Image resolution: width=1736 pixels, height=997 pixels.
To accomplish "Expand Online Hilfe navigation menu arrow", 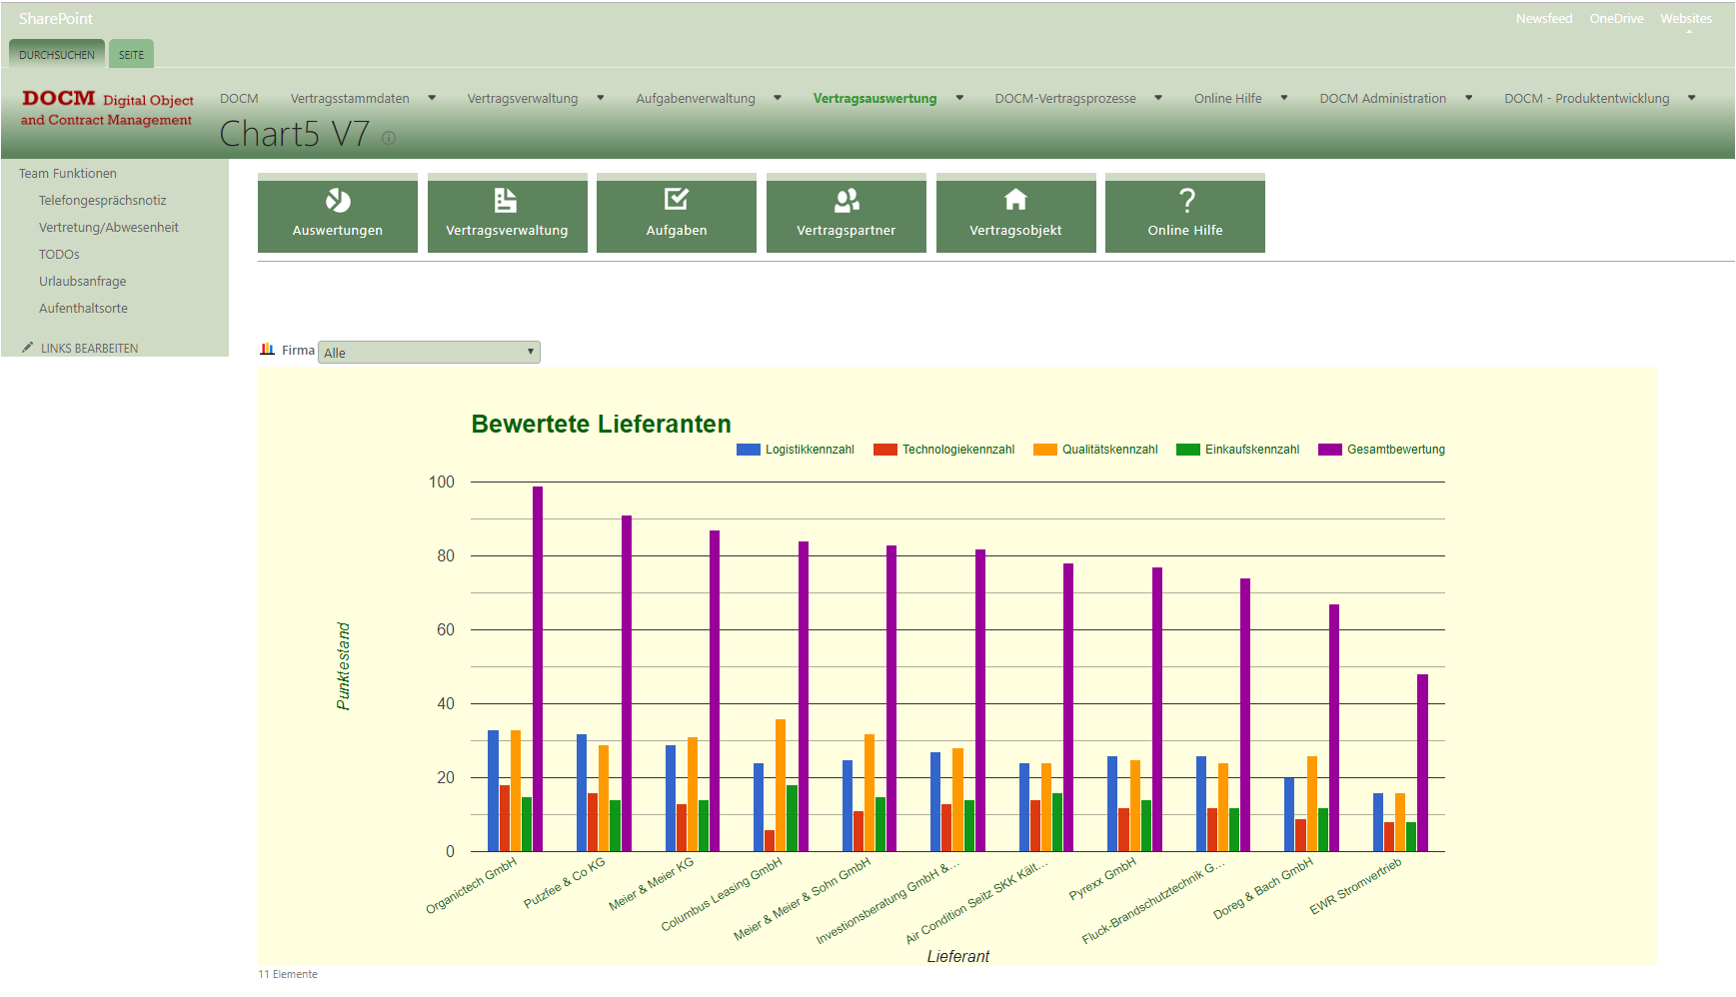I will [1284, 98].
